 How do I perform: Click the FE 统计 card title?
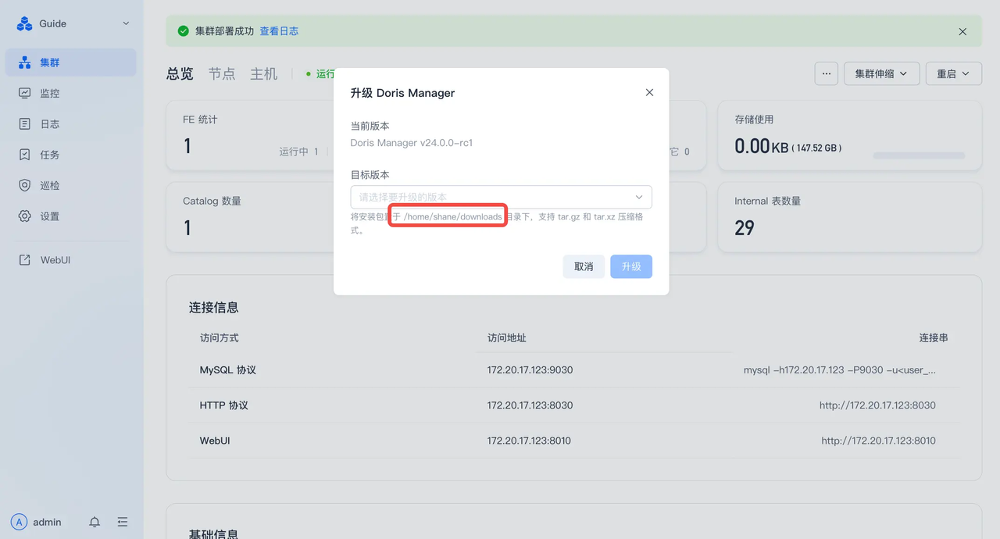click(x=200, y=120)
